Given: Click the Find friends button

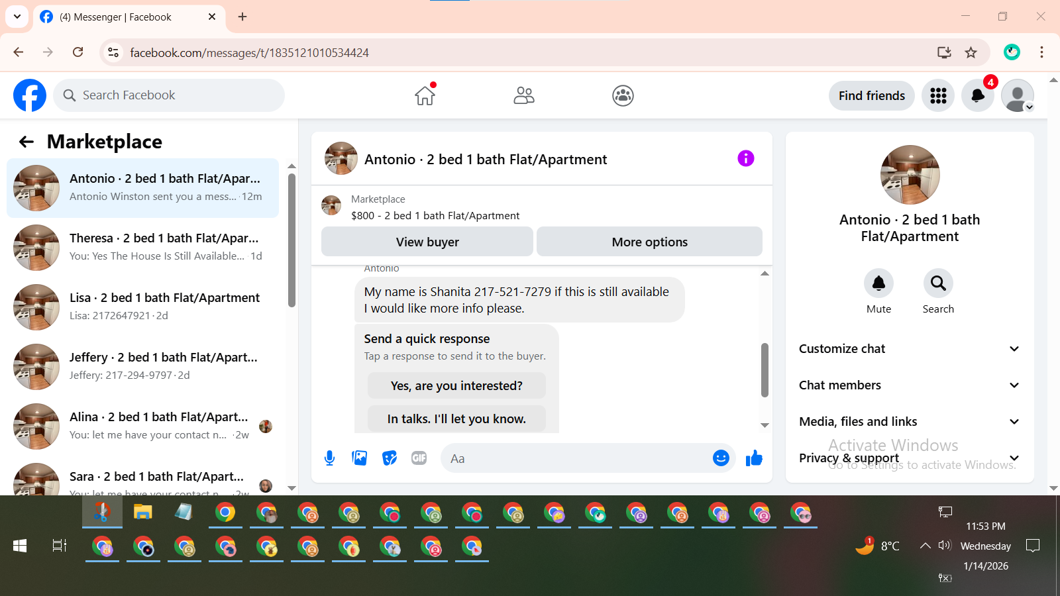Looking at the screenshot, I should 871,96.
